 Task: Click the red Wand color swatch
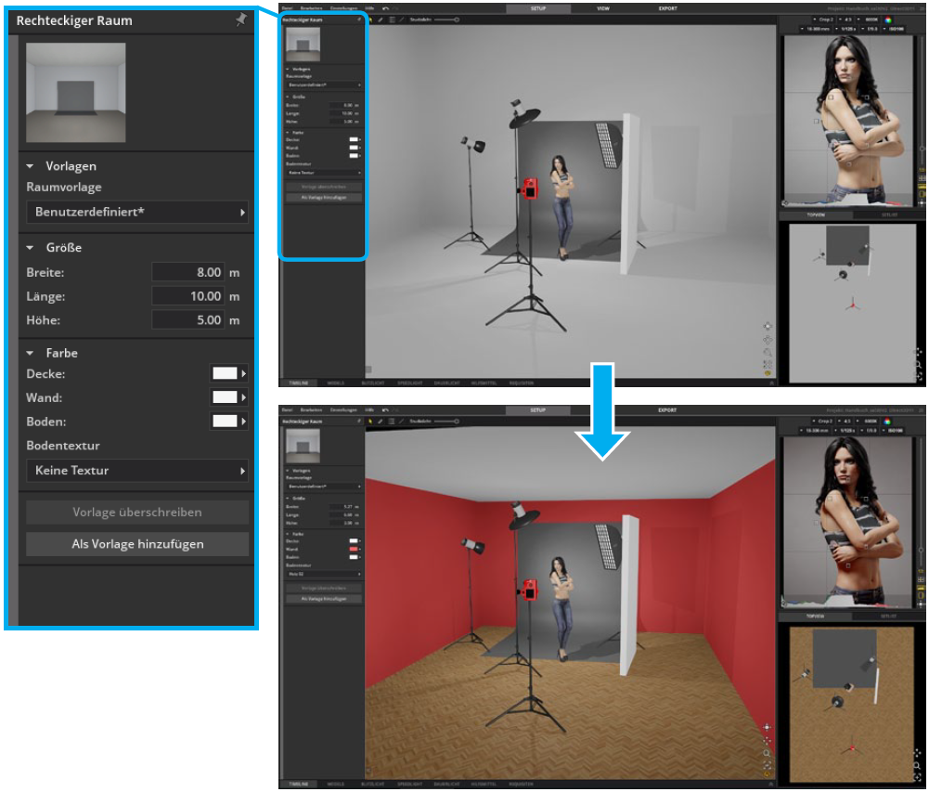tap(353, 549)
